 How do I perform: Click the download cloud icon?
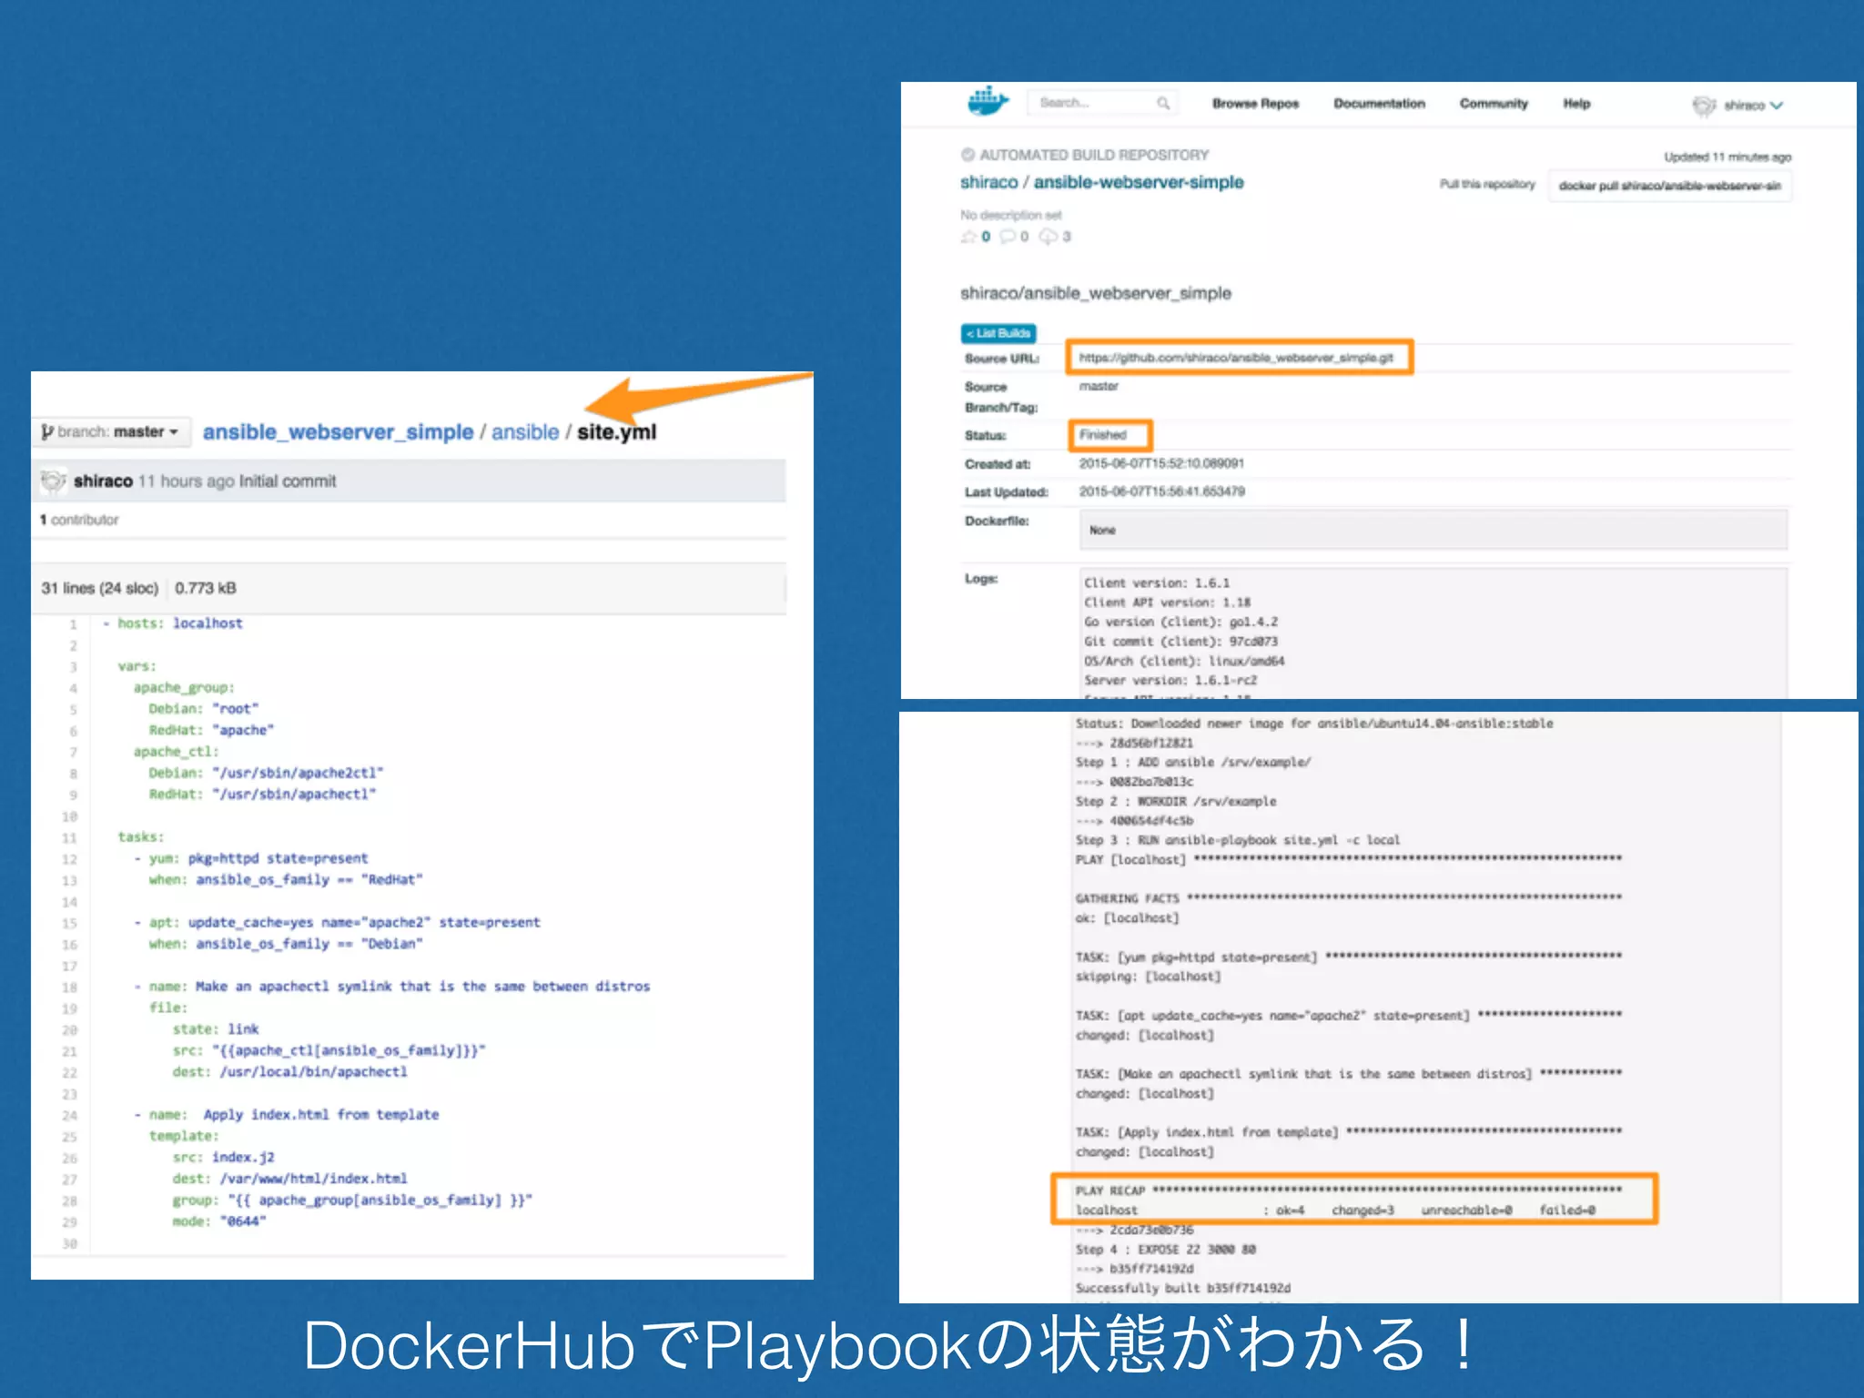click(x=1048, y=237)
